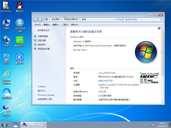Viewport: 171px width, 128px height.
Task: Click the blue Help question-mark icon
Action: click(x=159, y=28)
